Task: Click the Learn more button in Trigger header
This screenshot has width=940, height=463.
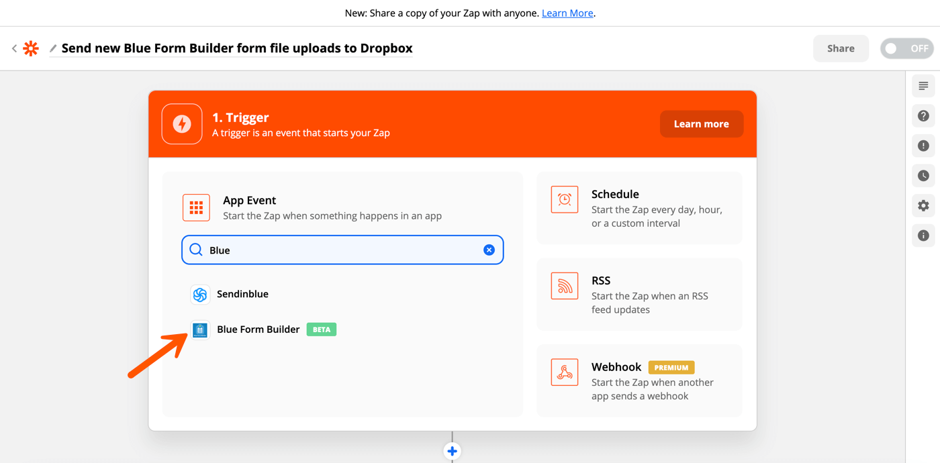Action: pos(701,123)
